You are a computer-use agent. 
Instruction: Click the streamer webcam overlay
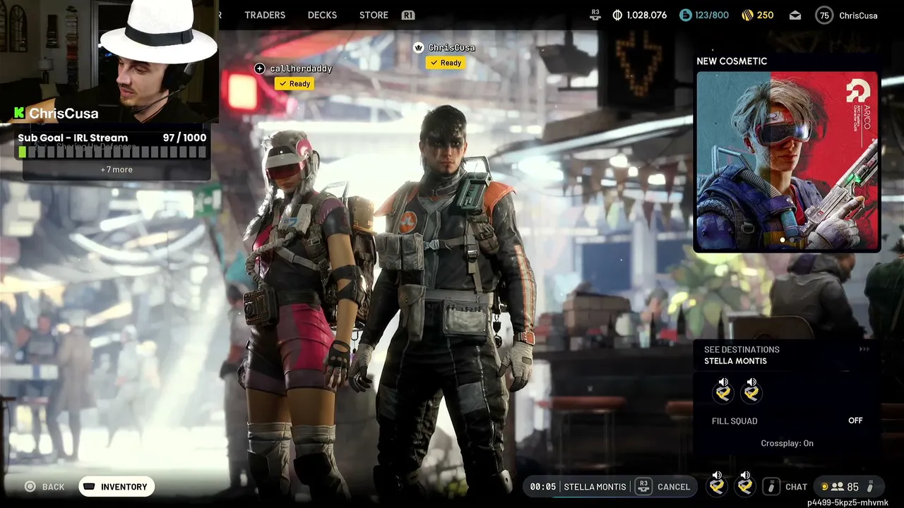[109, 62]
